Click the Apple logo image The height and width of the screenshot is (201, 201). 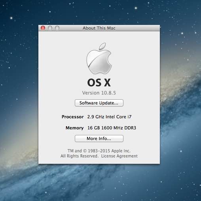tap(99, 58)
